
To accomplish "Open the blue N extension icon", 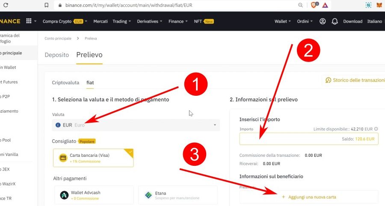I will (x=368, y=5).
